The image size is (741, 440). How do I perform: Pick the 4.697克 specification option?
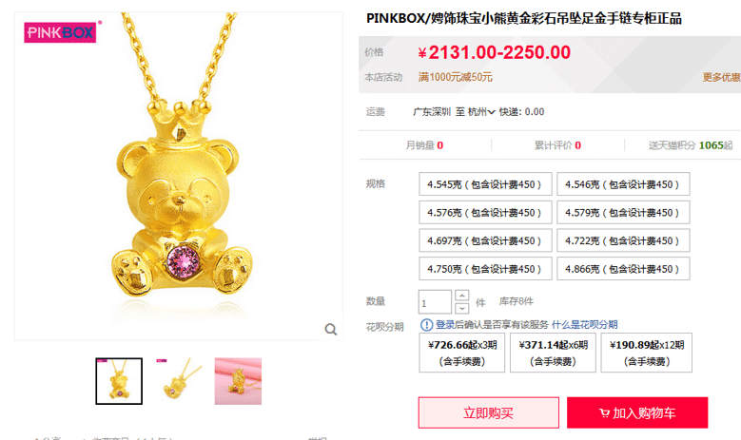[485, 240]
